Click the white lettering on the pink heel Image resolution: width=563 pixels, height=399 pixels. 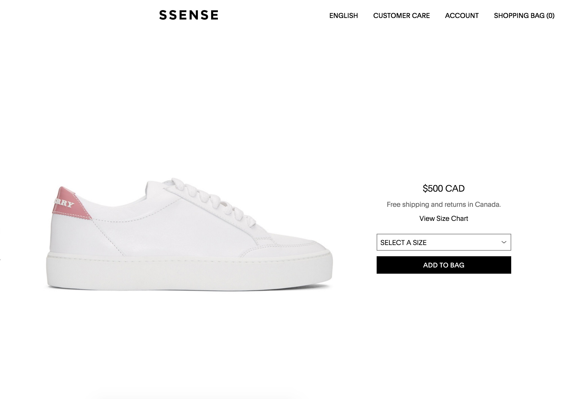coord(64,203)
